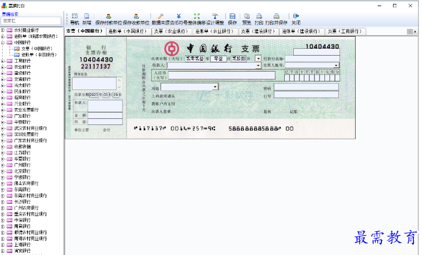Select 兴业银行 tree item

tap(22, 104)
